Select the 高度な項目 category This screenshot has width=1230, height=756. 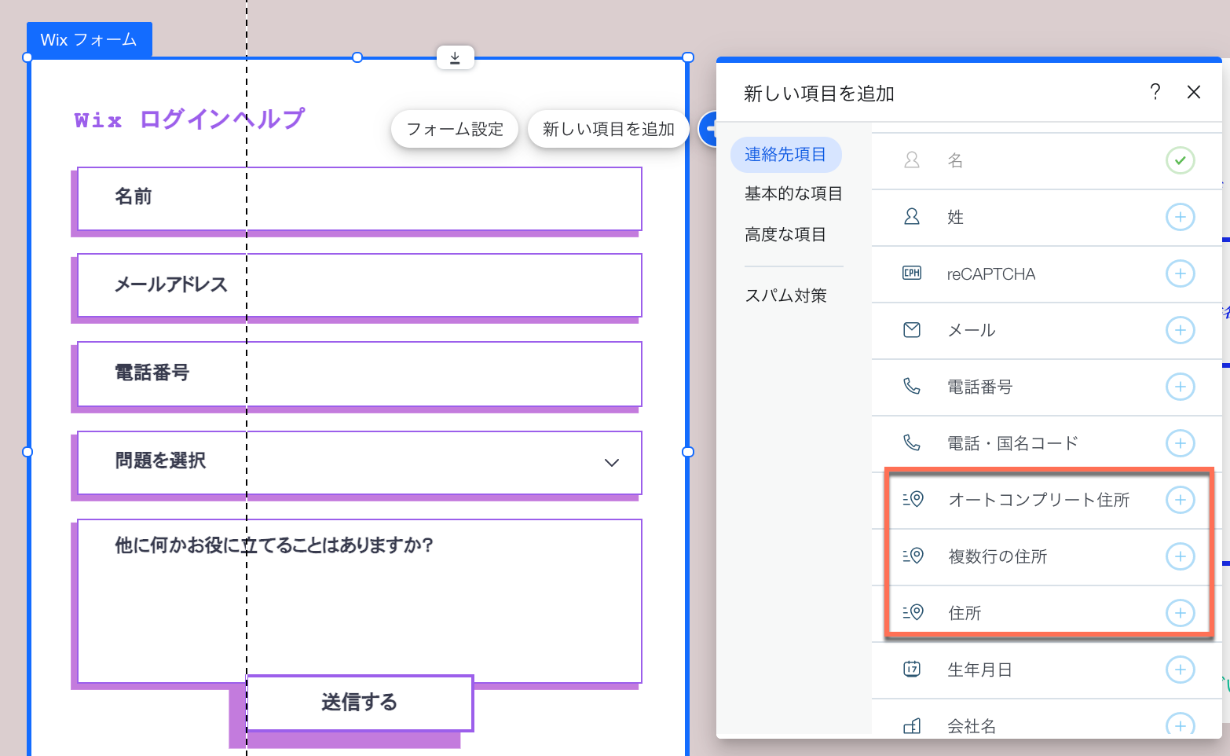pos(785,234)
